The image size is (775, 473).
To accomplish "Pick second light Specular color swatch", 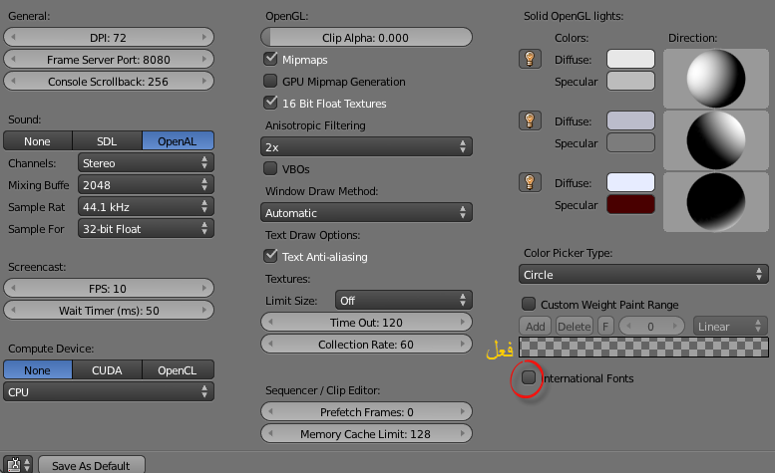I will (x=630, y=142).
